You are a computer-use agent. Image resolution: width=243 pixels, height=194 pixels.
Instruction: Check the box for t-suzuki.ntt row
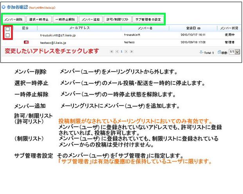point(7,35)
